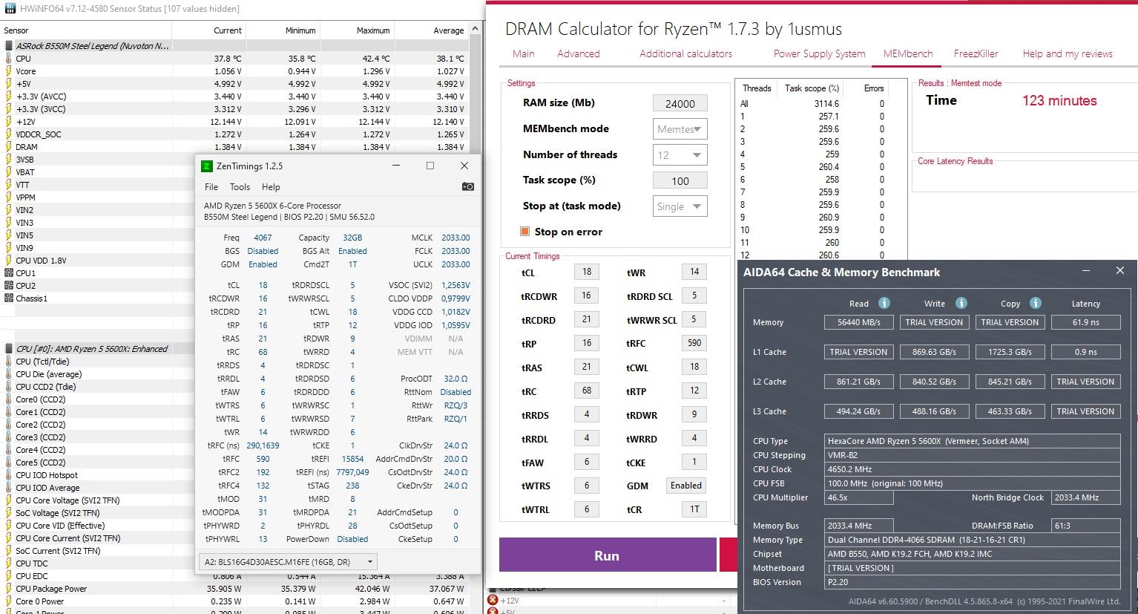Click the ASRock B550M motherboard group icon
The width and height of the screenshot is (1138, 614).
9,46
